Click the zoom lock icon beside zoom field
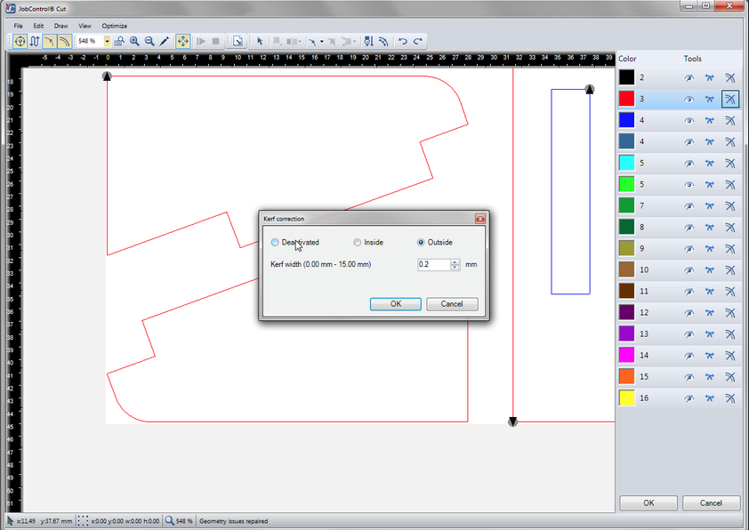 (119, 41)
